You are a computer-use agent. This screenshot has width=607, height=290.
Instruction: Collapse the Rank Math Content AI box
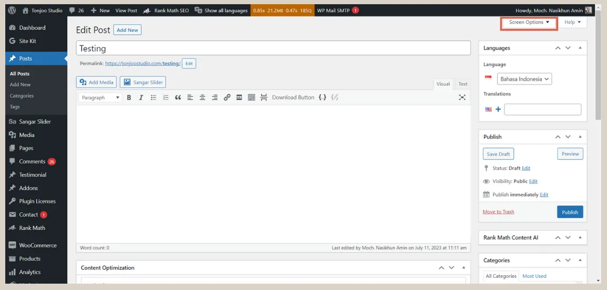coord(580,238)
